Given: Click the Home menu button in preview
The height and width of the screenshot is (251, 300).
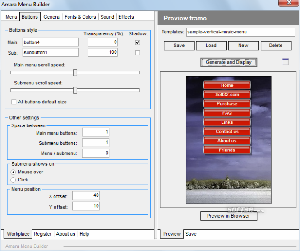Looking at the screenshot, I should coord(227,85).
